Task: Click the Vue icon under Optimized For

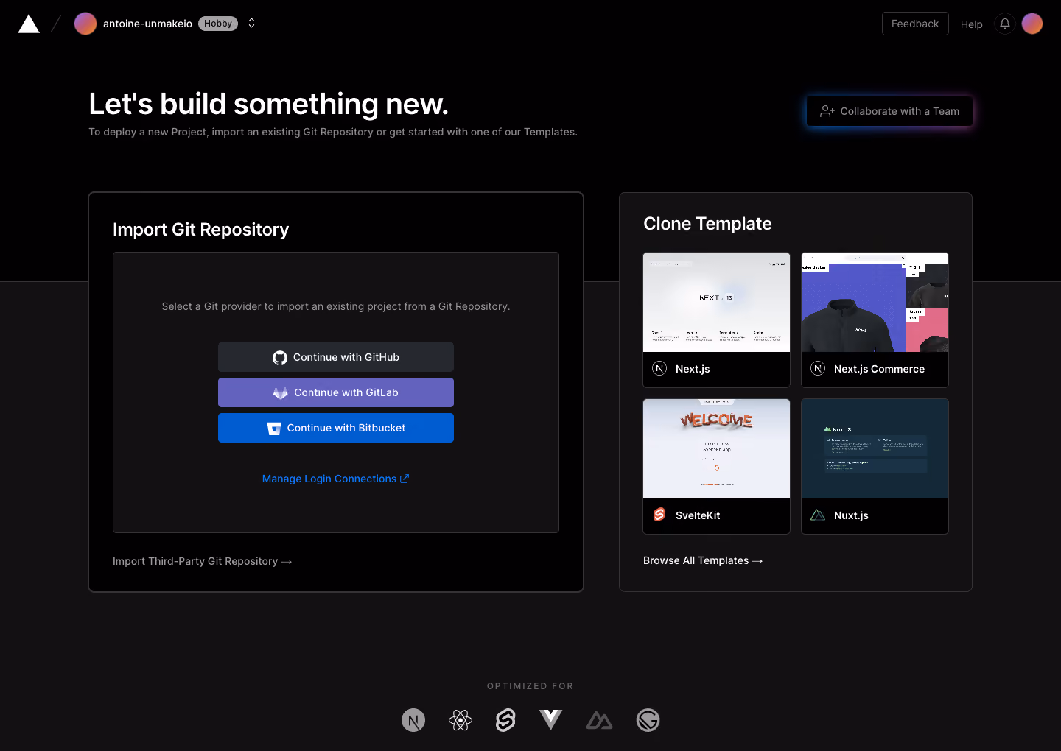Action: (x=550, y=720)
